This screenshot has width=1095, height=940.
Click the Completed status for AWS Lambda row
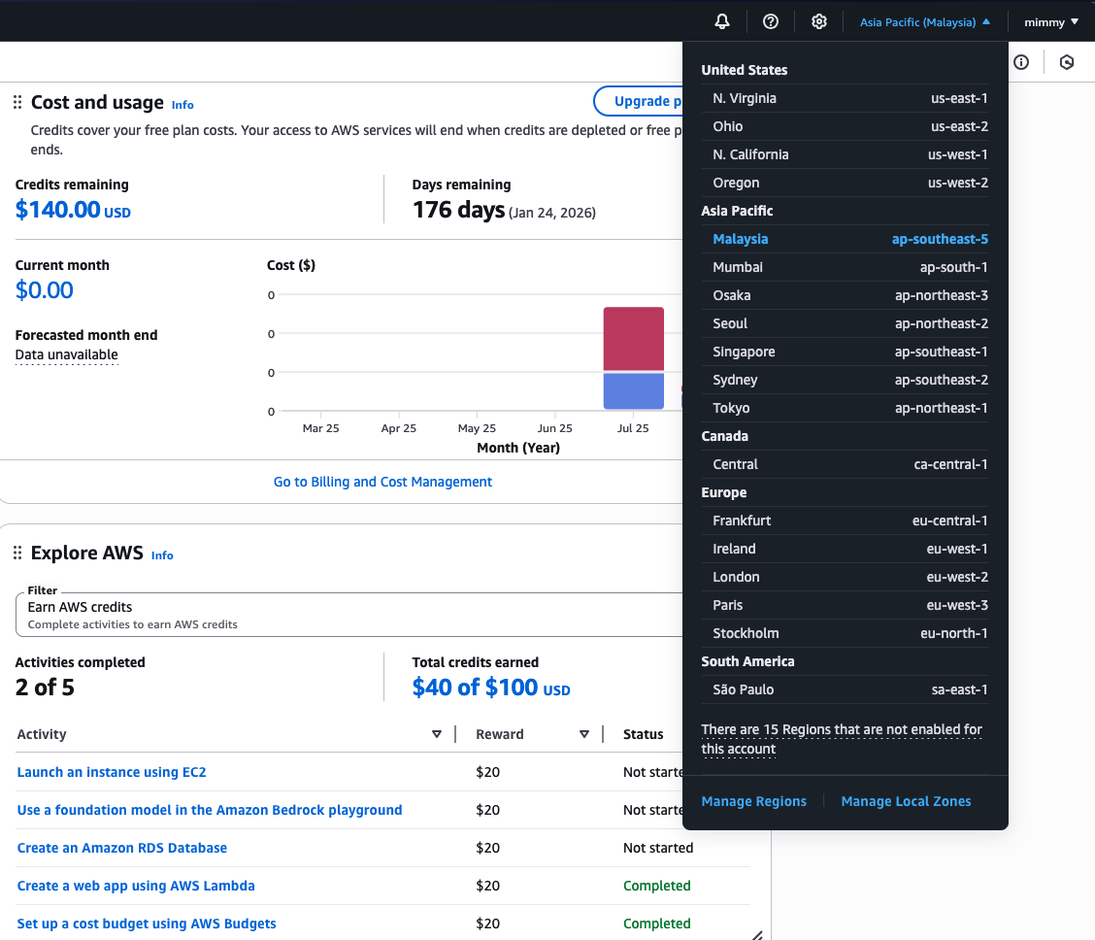point(656,886)
